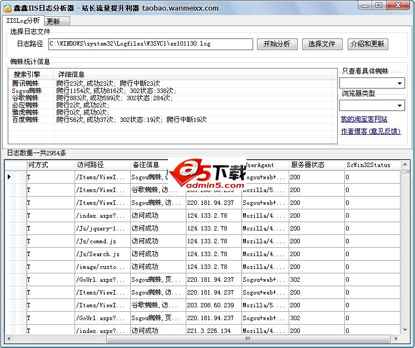Click the horizontal scrollbar right arrow
The height and width of the screenshot is (348, 415).
tap(396, 339)
